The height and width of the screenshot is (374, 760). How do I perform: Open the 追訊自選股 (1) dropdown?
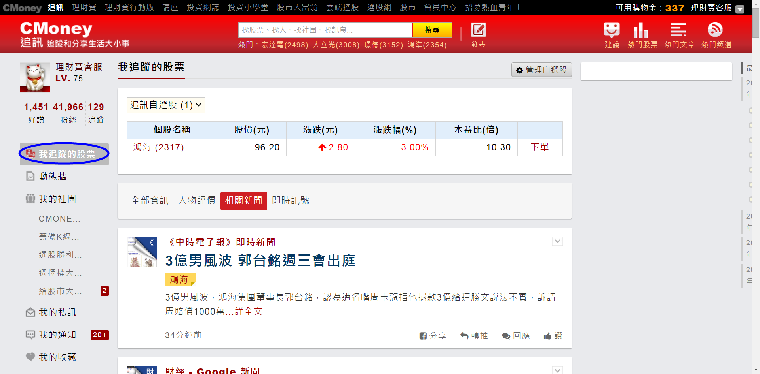166,105
